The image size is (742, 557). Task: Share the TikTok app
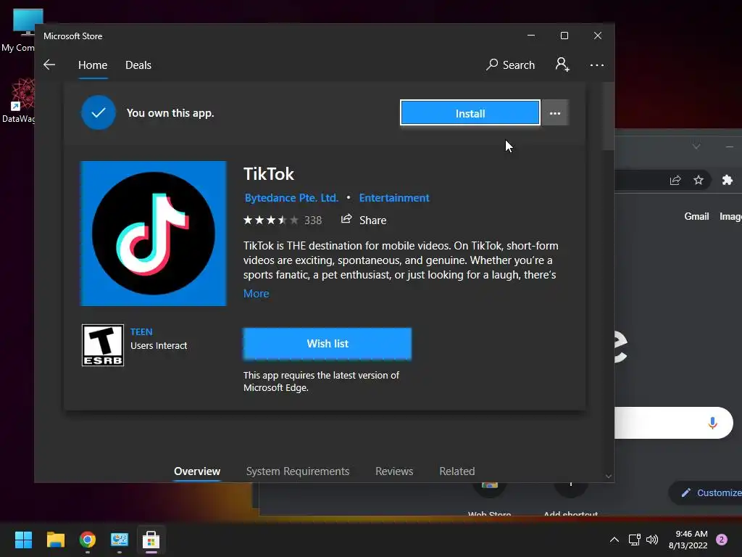364,220
